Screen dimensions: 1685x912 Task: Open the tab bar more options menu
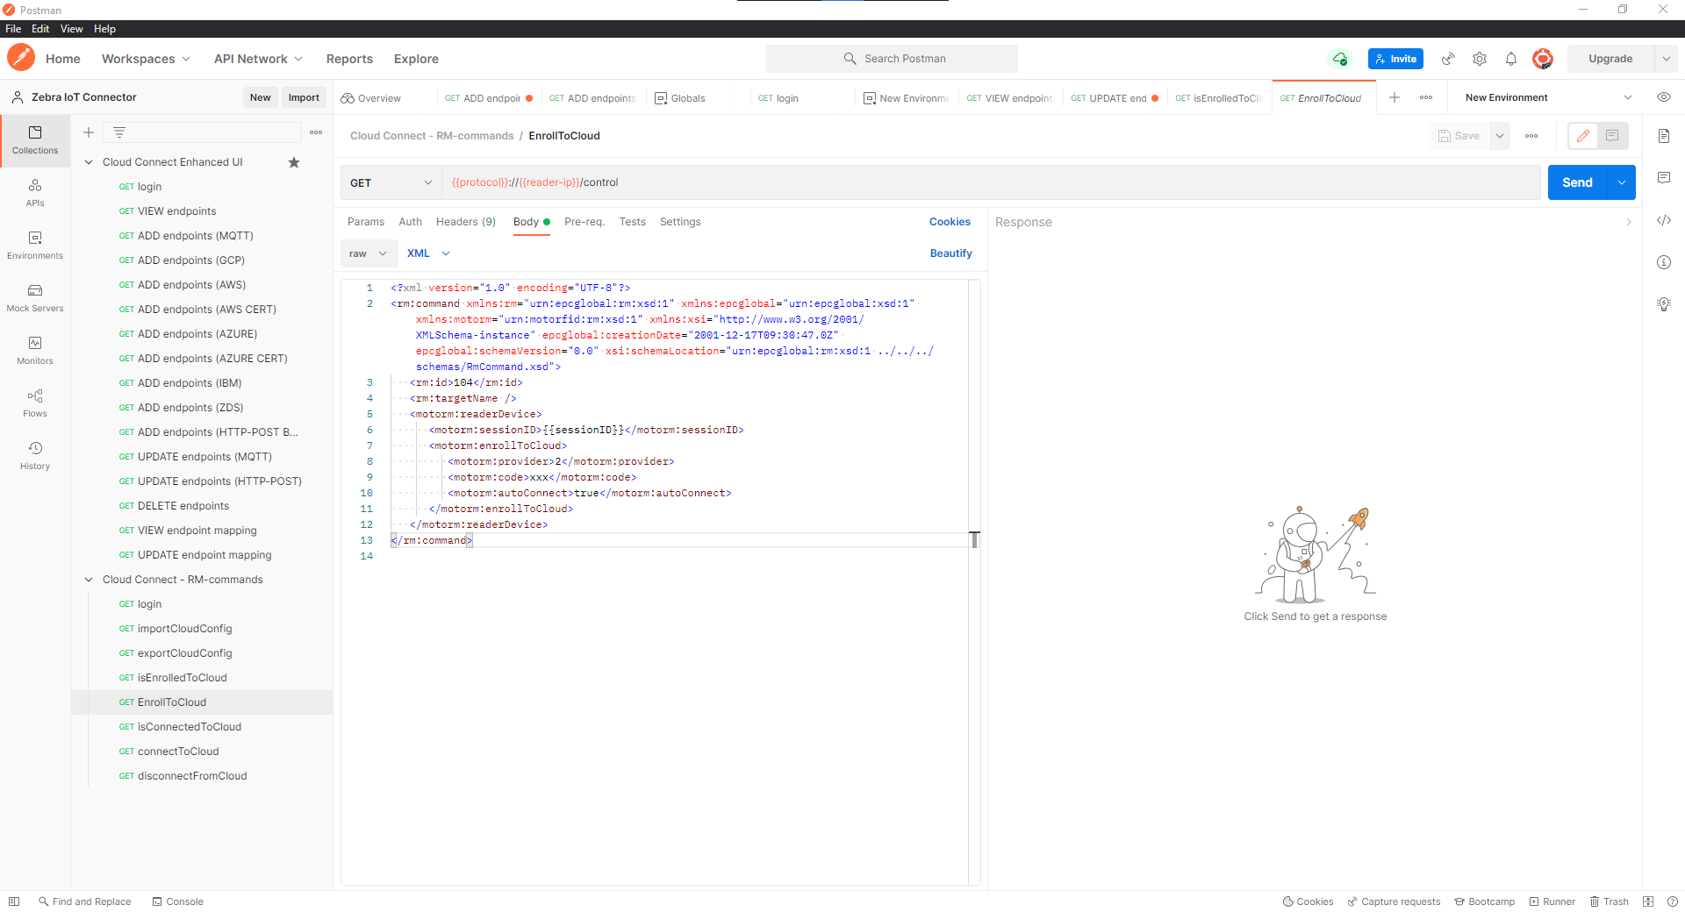[1426, 97]
